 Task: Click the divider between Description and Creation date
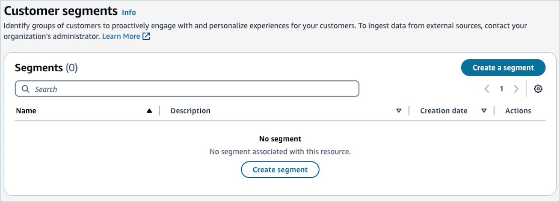click(x=409, y=111)
